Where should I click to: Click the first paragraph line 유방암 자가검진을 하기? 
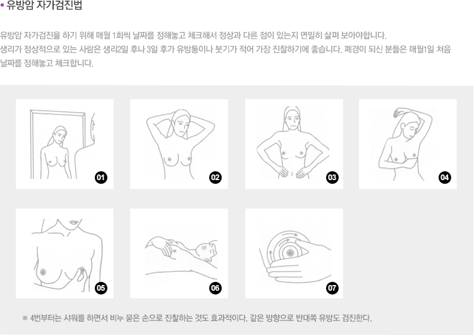pos(193,35)
